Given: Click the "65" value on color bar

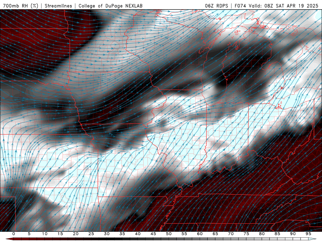Looking at the screenshot, I should click(215, 234).
